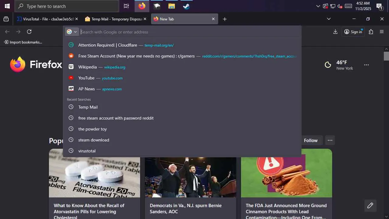Select the New Tab tab
This screenshot has height=219, width=389.
184,19
